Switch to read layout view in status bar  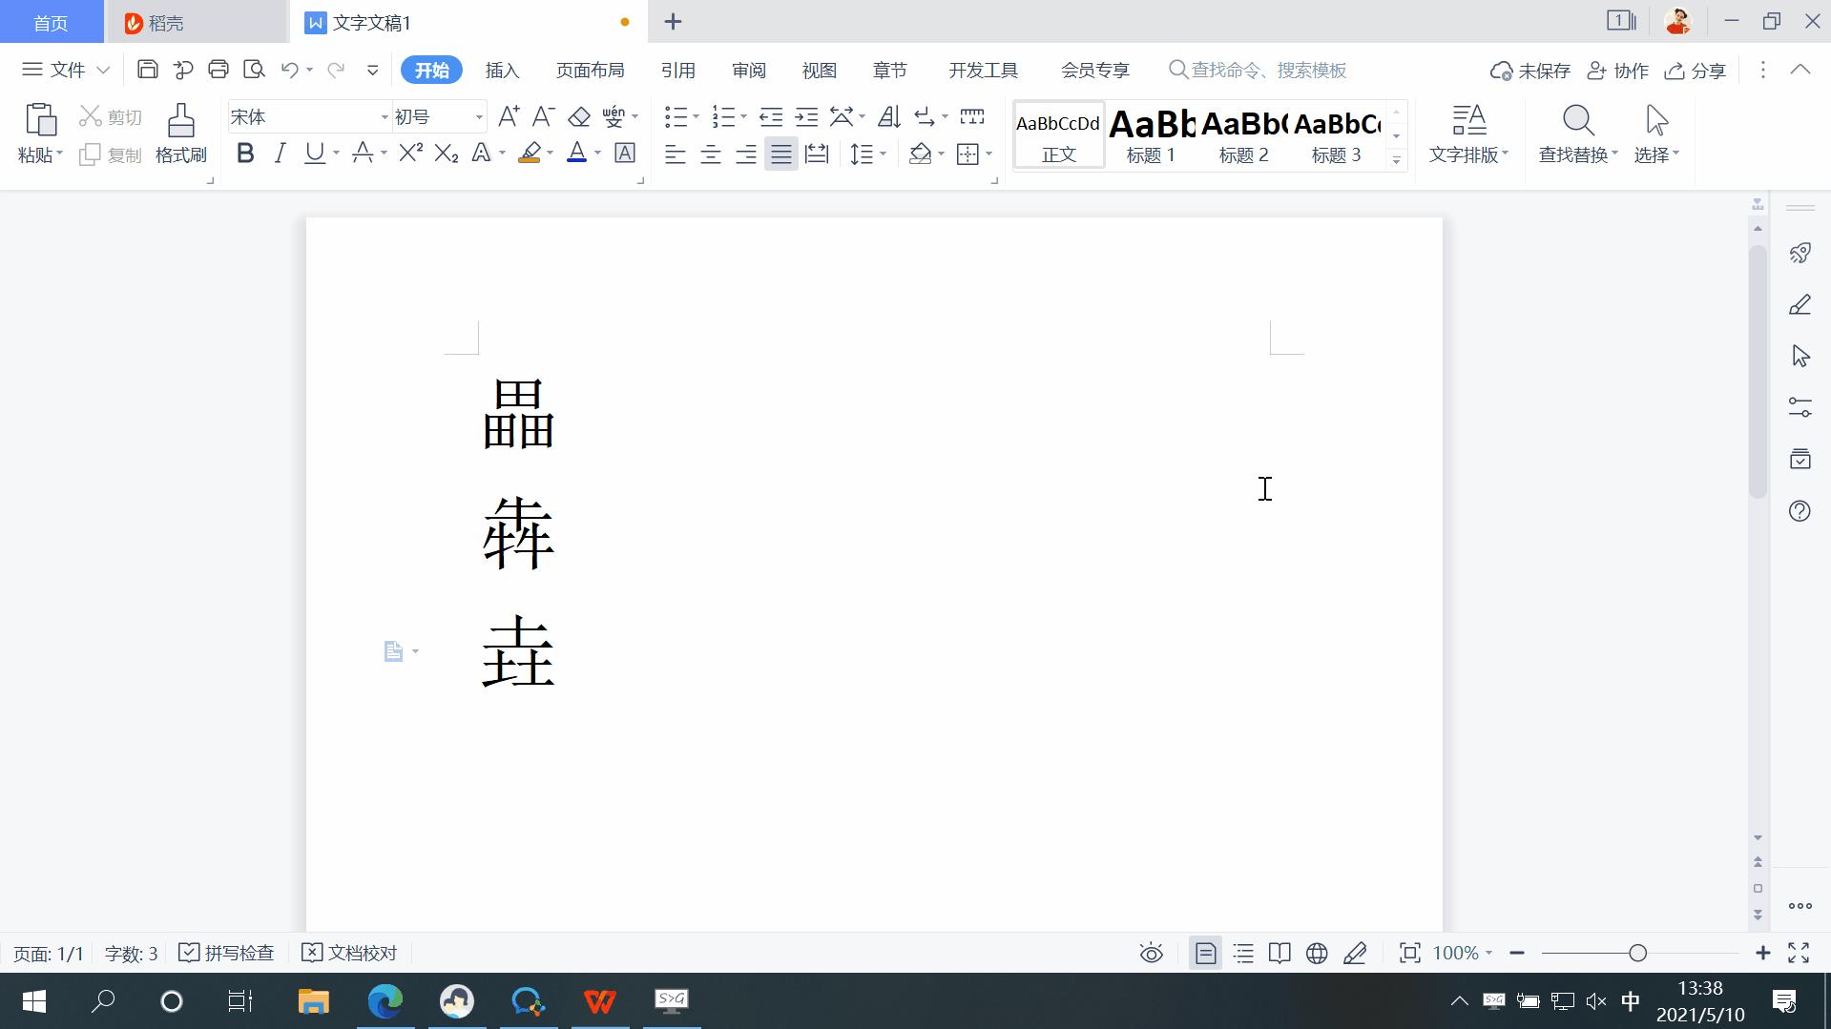pos(1280,952)
